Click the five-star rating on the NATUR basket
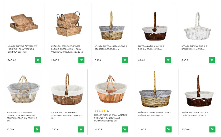The height and width of the screenshot is (137, 221). 100,111
